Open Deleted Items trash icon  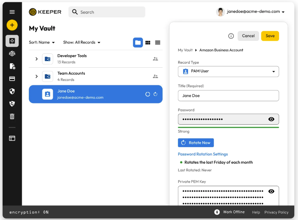point(12,116)
